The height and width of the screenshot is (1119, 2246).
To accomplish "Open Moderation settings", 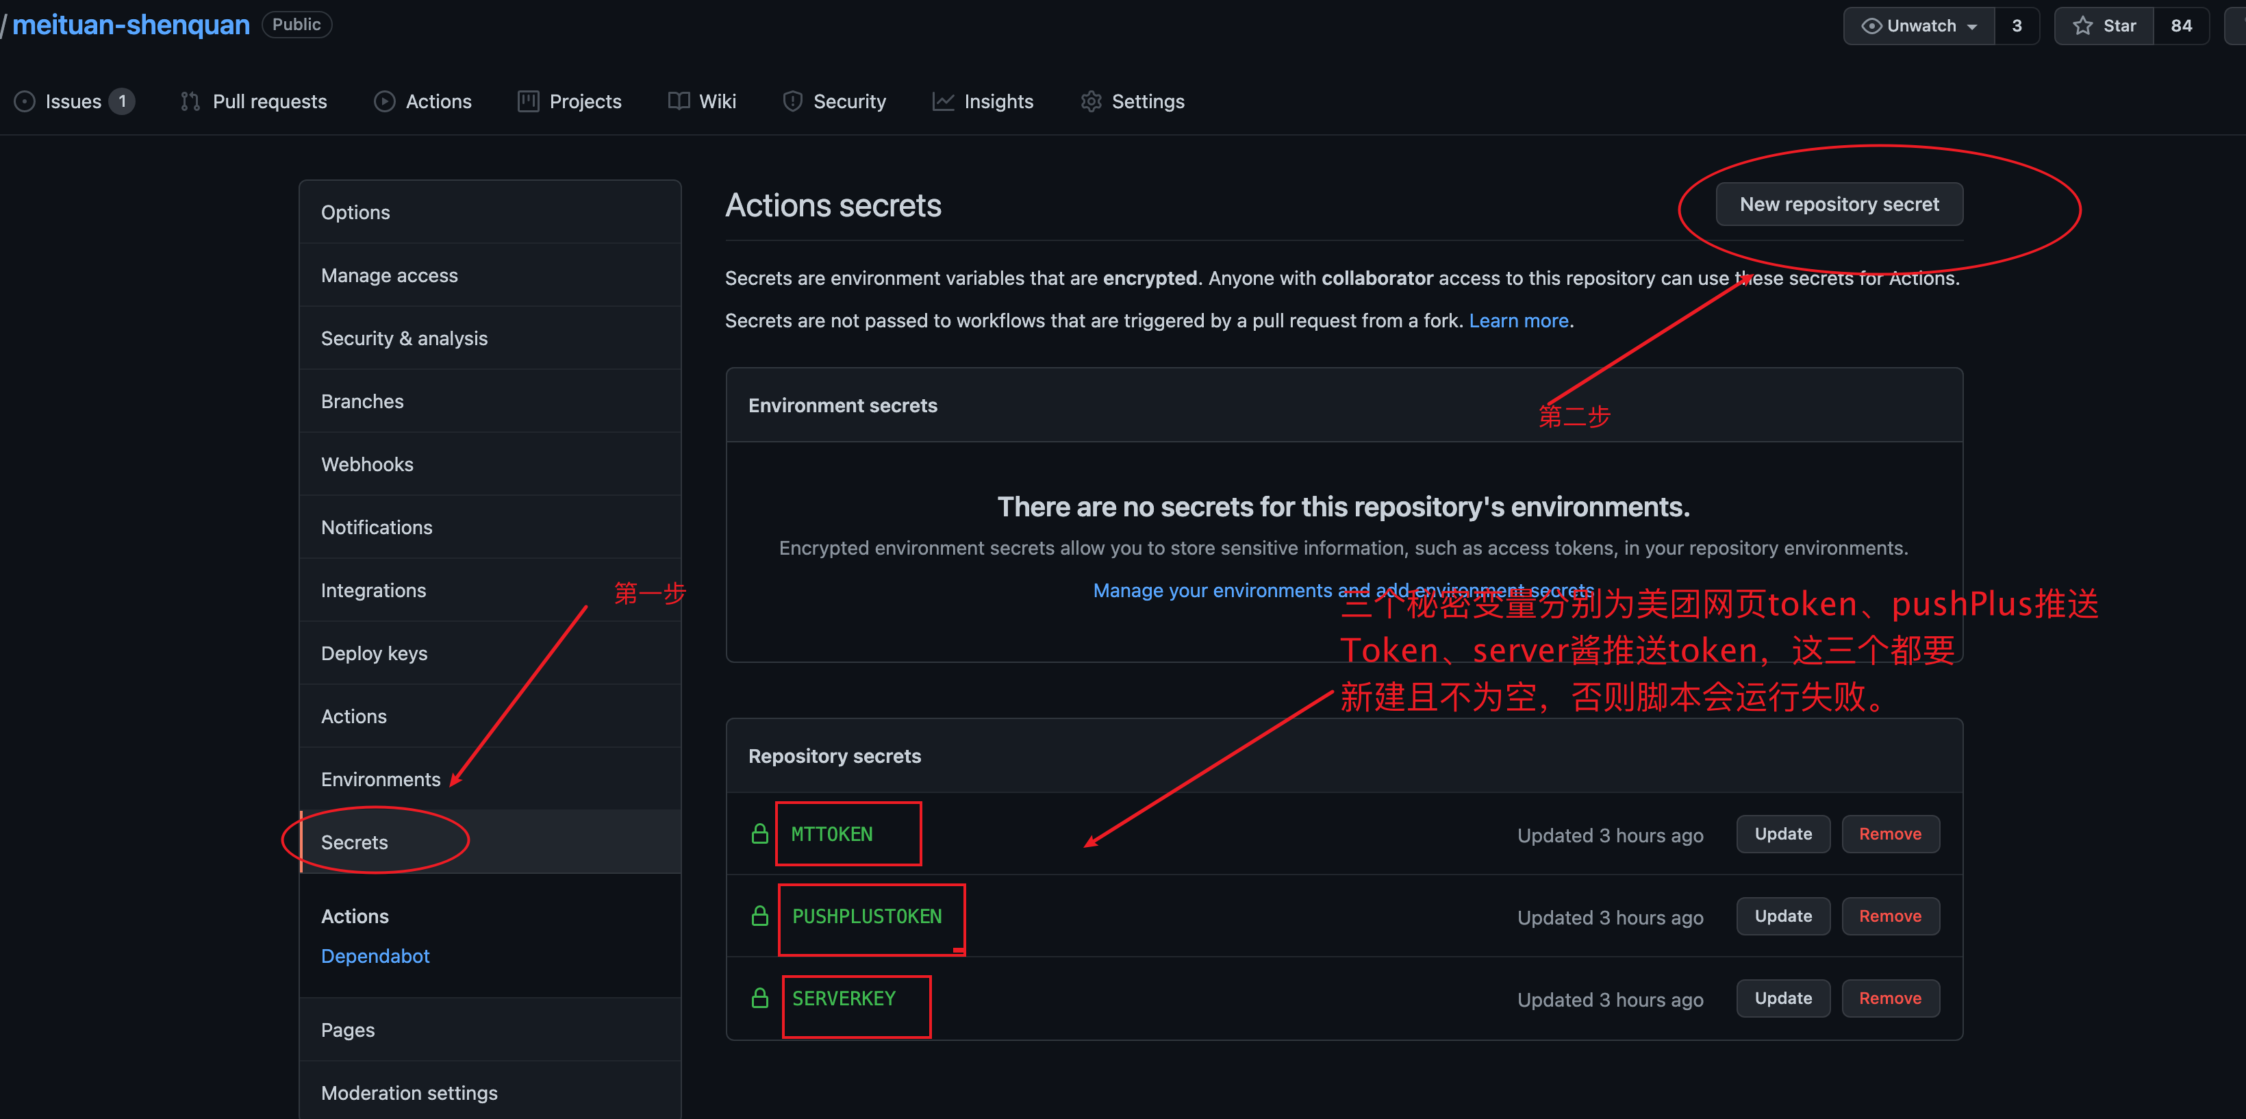I will point(490,1093).
